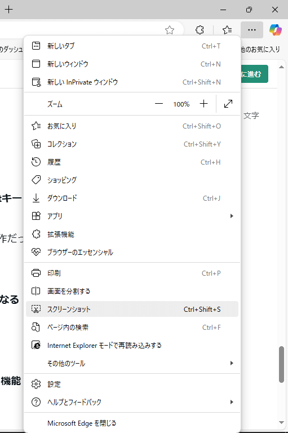Click the page scrollbar up arrow
Screen dimensions: 288x433
pyautogui.click(x=281, y=67)
